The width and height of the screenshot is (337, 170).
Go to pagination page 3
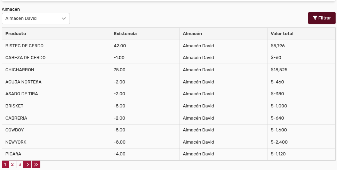pos(20,164)
